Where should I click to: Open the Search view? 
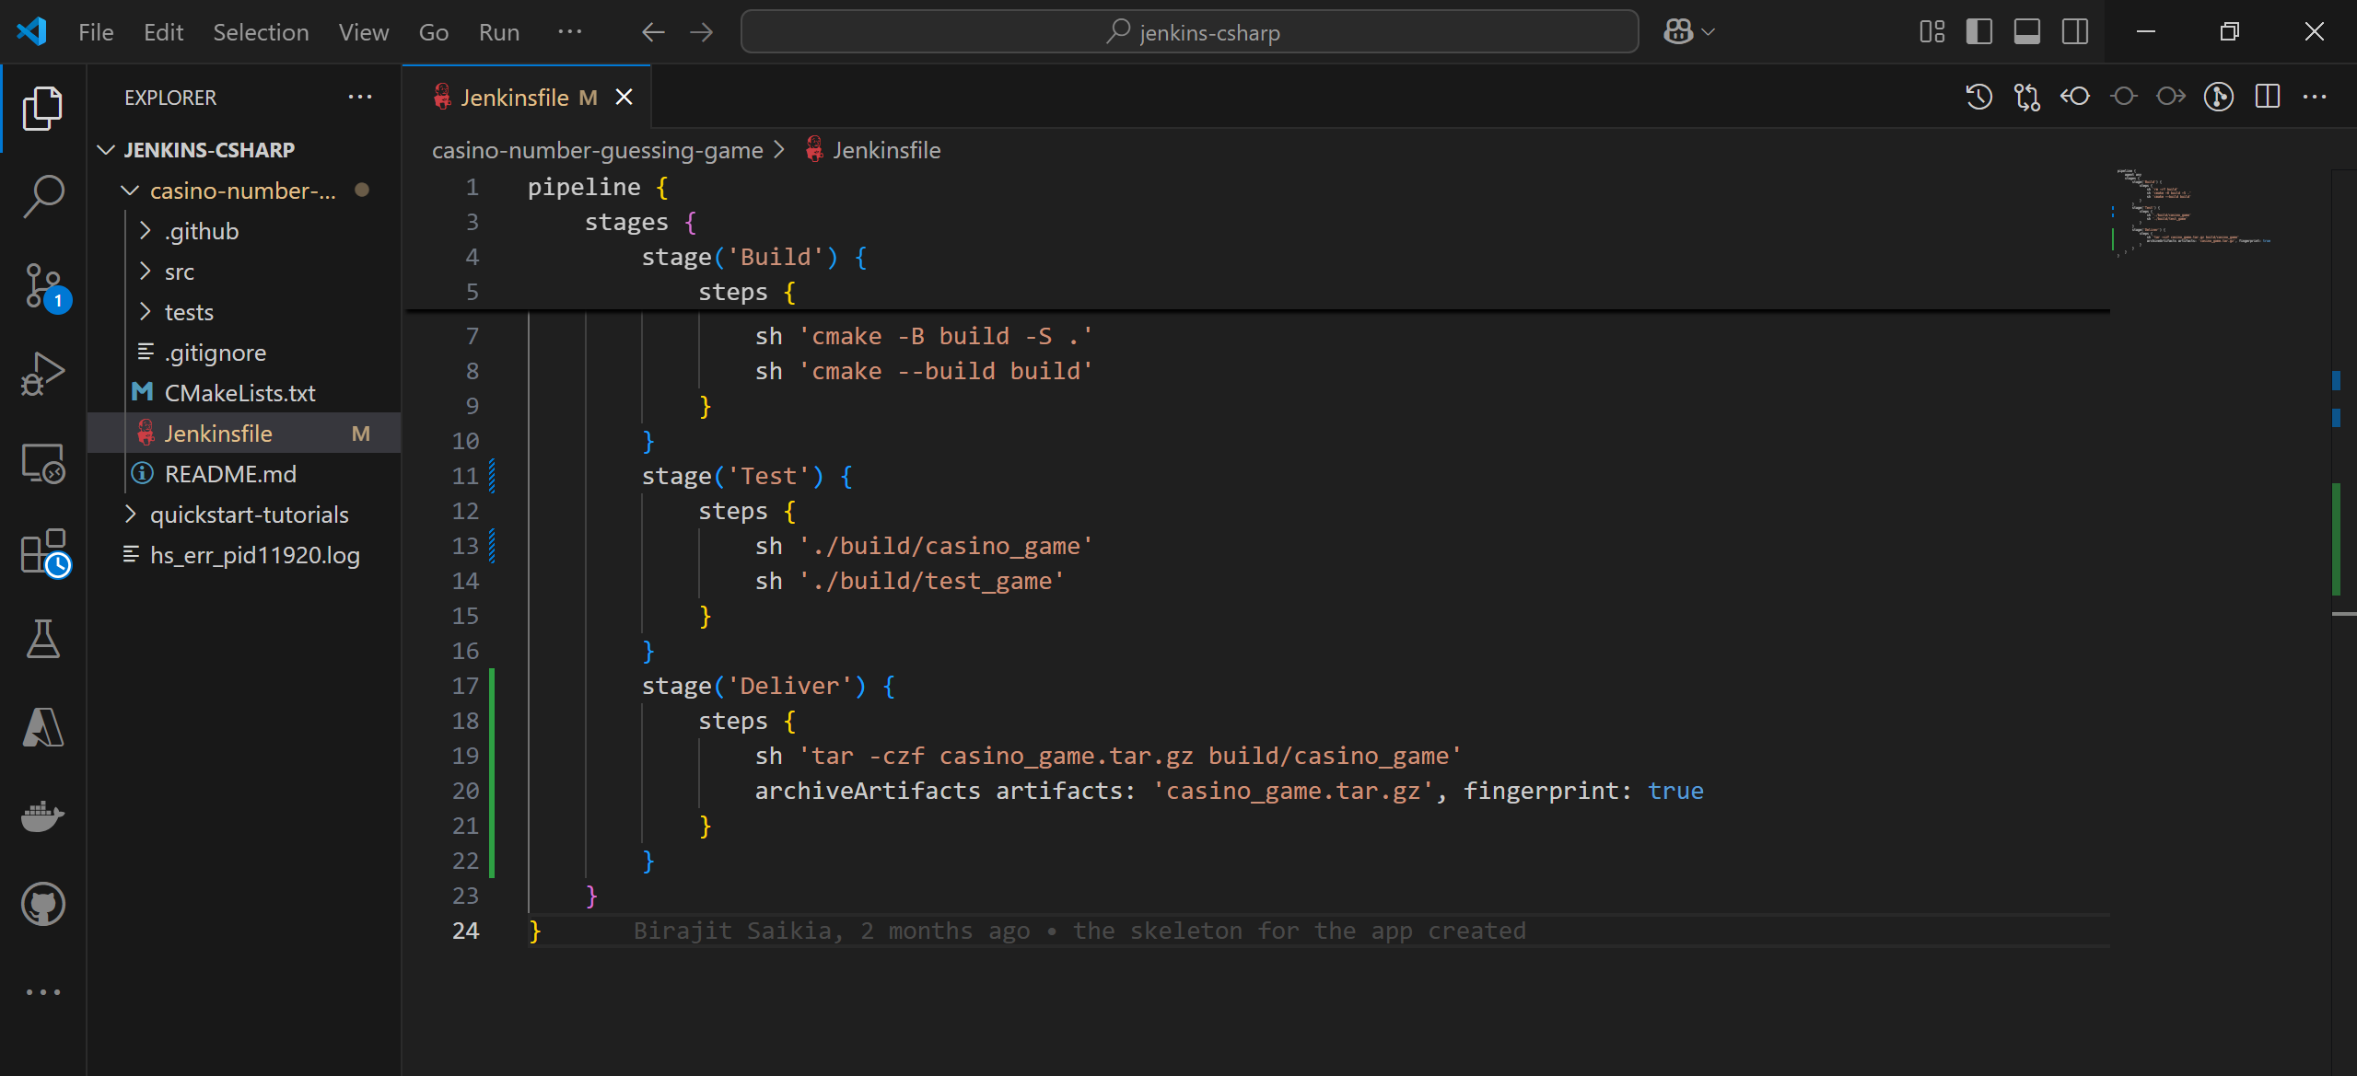pyautogui.click(x=42, y=196)
